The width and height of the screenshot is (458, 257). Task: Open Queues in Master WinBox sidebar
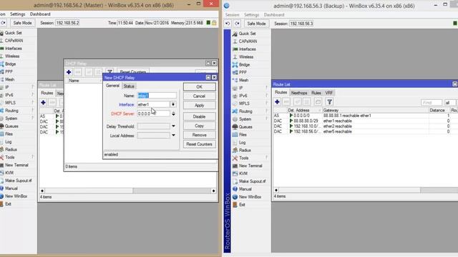(x=11, y=126)
